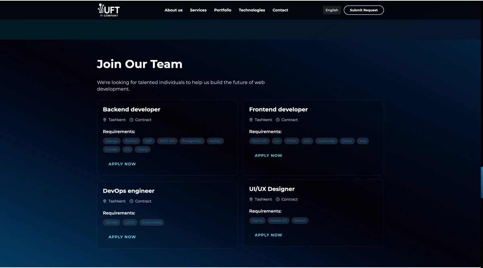Click location pin icon in Frontend developer card

pyautogui.click(x=251, y=120)
